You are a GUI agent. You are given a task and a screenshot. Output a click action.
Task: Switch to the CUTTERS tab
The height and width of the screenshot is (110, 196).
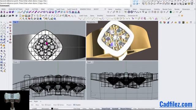35,9
